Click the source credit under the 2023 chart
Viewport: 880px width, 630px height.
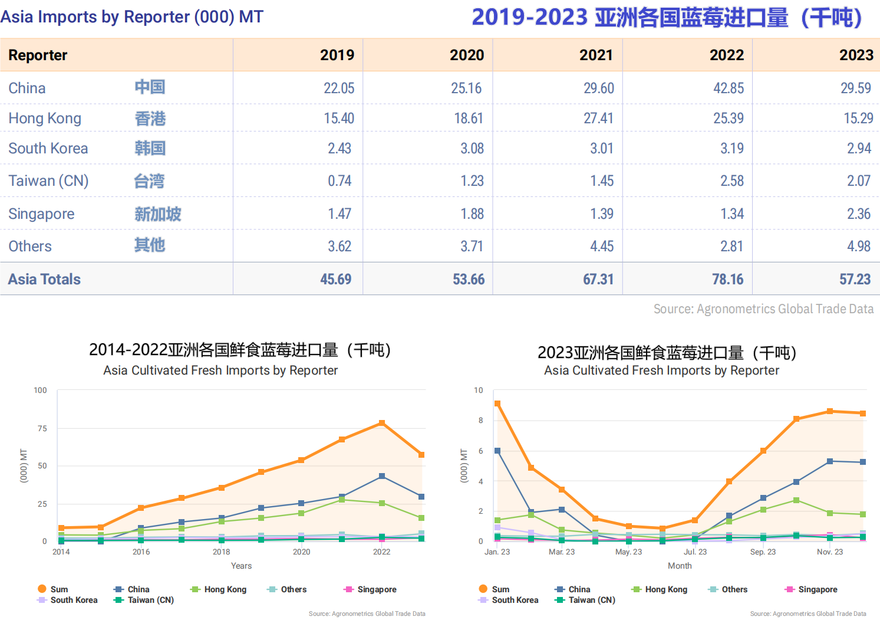[808, 614]
